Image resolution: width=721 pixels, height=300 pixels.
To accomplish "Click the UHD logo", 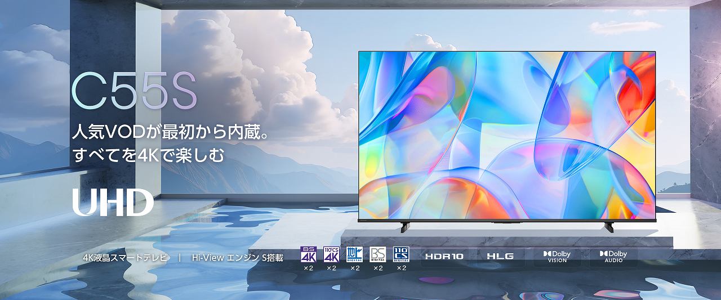I will point(113,203).
